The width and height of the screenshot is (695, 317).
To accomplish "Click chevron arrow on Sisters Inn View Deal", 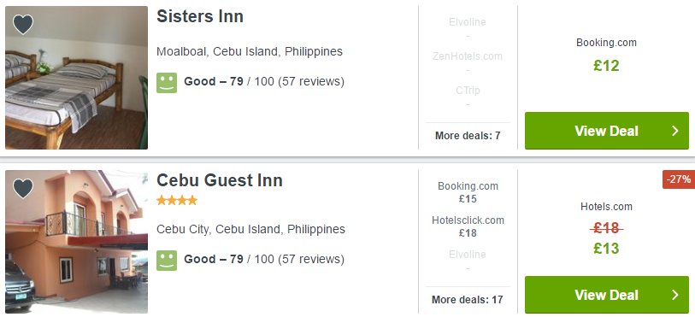I will click(x=675, y=131).
